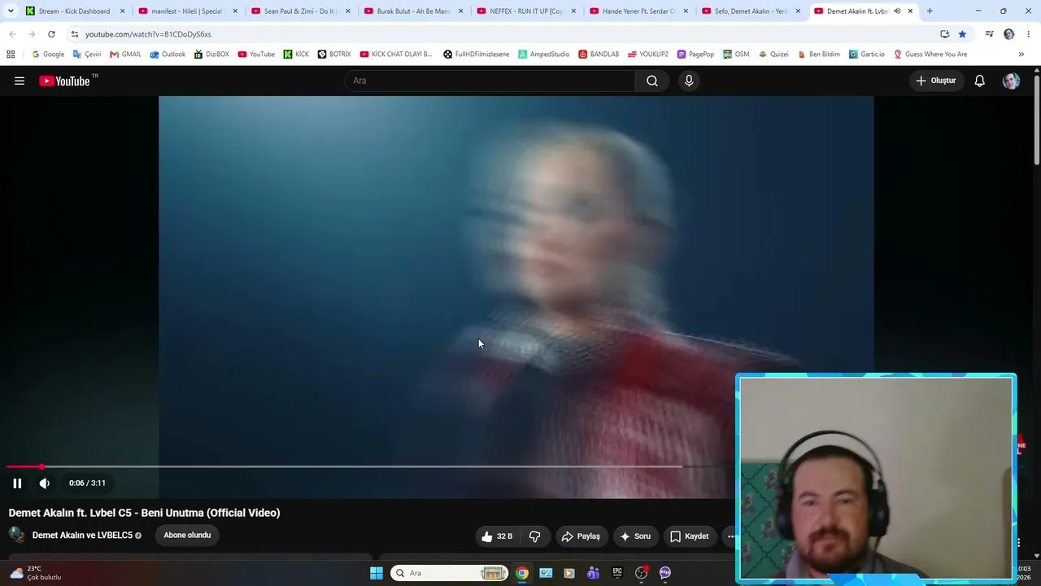Open the KICK bookmark

pos(296,55)
